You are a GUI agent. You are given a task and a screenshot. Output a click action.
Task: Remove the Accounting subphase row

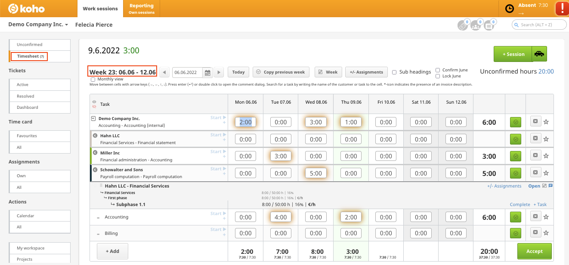click(x=535, y=217)
